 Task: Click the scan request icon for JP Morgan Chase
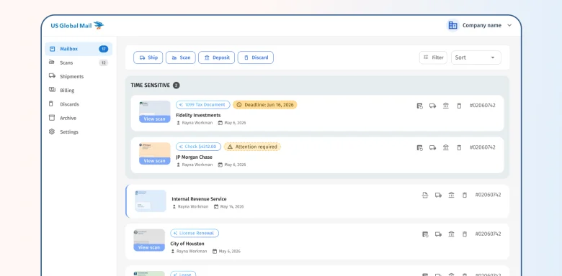[x=420, y=147]
